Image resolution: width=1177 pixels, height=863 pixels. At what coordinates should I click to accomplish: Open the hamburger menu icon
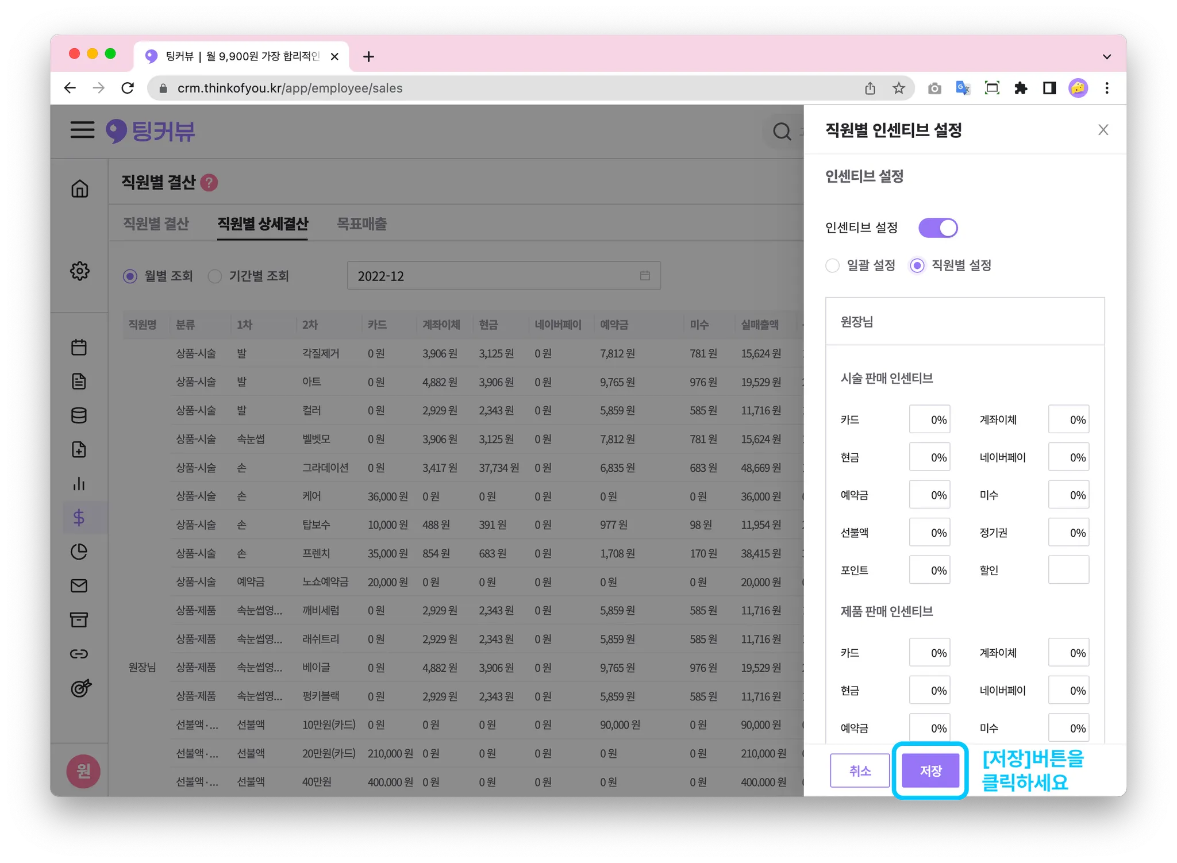click(82, 130)
